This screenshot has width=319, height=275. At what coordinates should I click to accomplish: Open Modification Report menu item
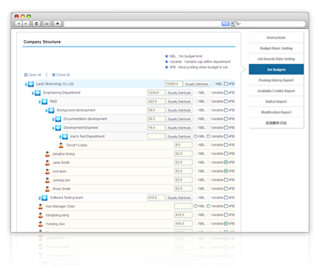click(276, 112)
